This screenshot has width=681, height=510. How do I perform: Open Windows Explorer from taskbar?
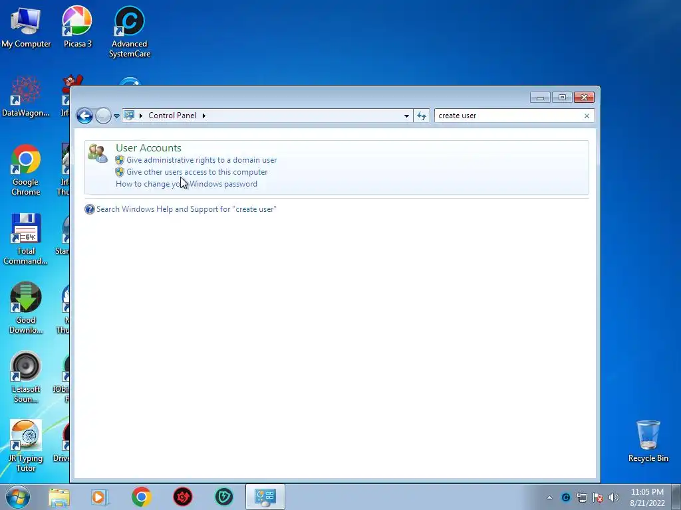pyautogui.click(x=59, y=497)
